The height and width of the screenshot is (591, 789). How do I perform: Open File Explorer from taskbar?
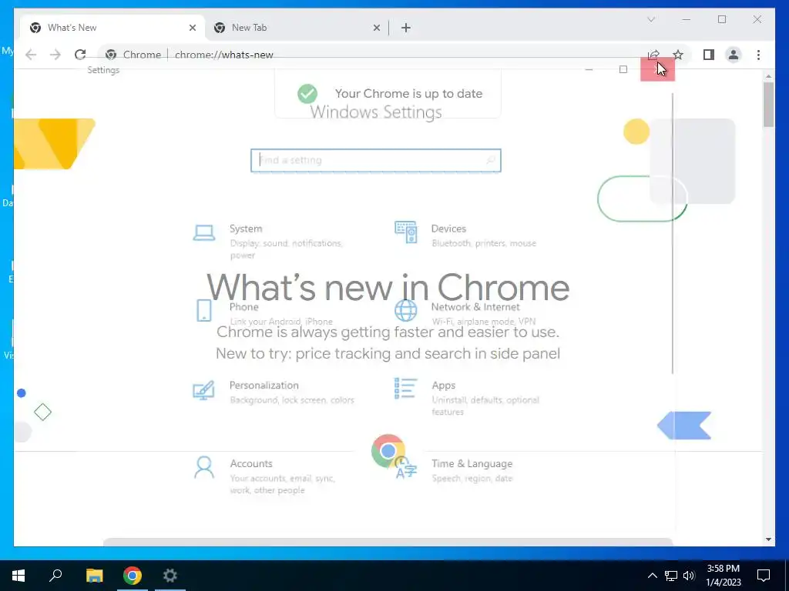tap(94, 576)
